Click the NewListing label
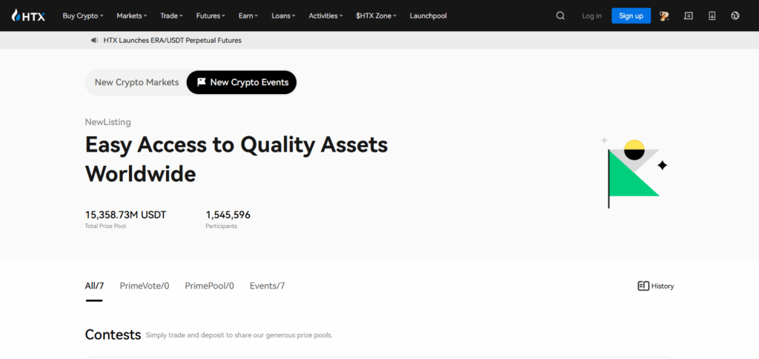Viewport: 759px width, 359px height. pyautogui.click(x=107, y=122)
